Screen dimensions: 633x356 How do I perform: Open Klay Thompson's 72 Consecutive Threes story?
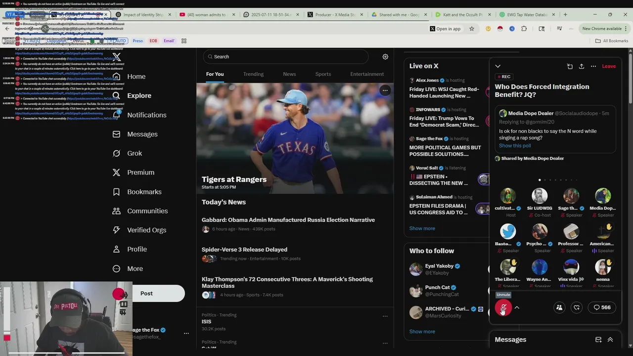tap(295, 287)
